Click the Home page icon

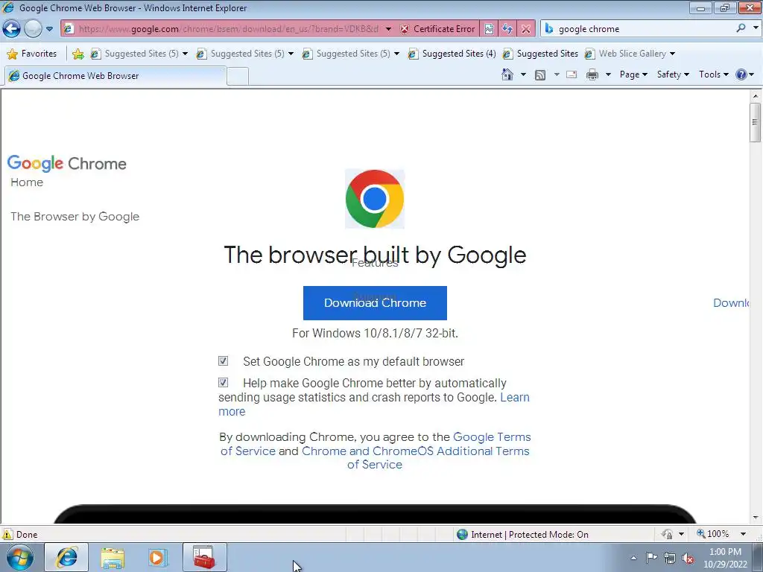[x=507, y=74]
